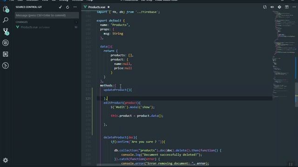
Task: Click the console.log Document successfully deleted line
Action: click(x=162, y=154)
